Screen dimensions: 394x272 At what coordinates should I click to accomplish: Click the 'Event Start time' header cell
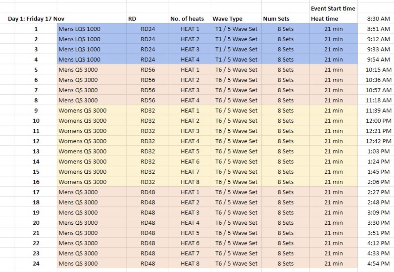333,9
